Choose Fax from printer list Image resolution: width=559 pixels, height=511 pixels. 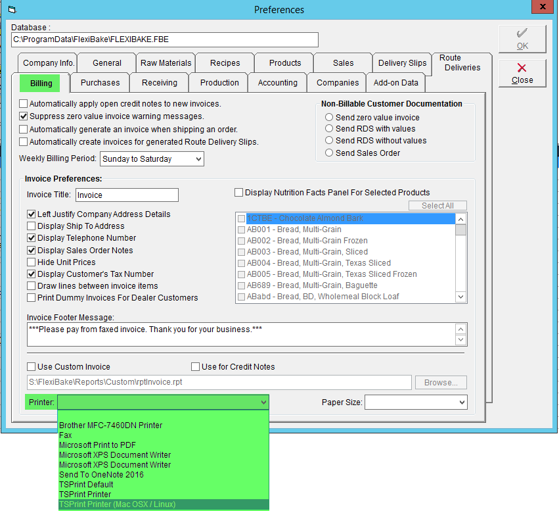tap(164, 435)
